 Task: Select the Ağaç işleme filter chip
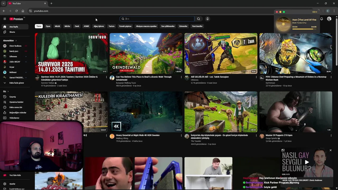pos(99,26)
